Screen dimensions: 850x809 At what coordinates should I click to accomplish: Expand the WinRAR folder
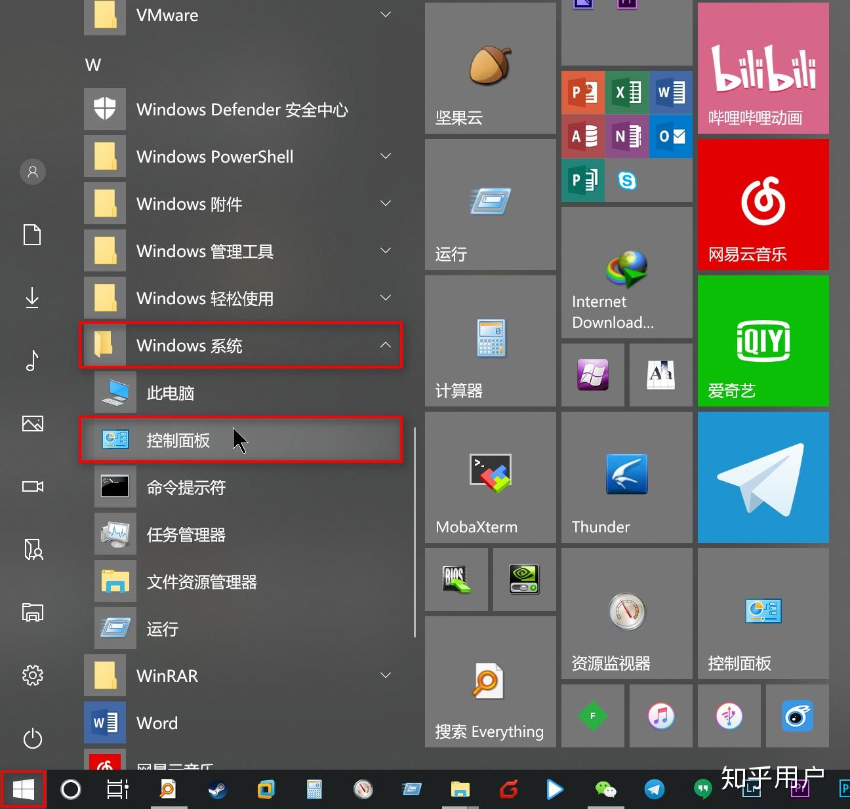(241, 676)
